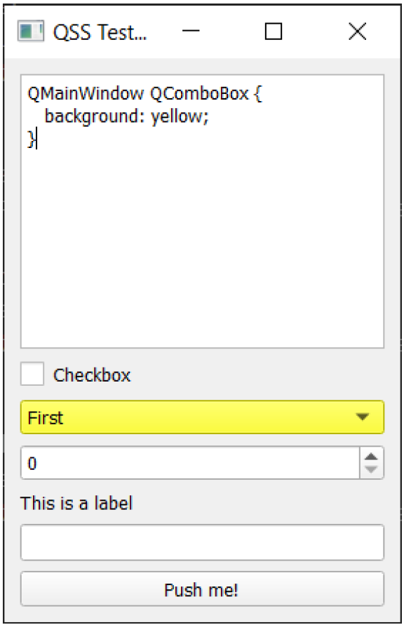This screenshot has height=632, width=404.
Task: Click the QSS Test window title text
Action: (100, 32)
